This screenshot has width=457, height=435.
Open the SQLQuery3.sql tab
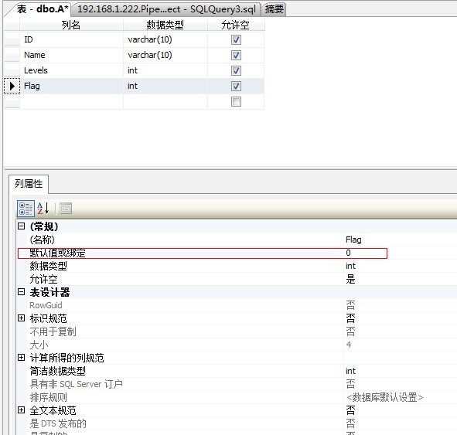166,9
